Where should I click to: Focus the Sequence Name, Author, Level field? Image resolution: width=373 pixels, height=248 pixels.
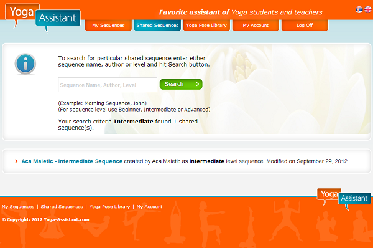(x=108, y=85)
